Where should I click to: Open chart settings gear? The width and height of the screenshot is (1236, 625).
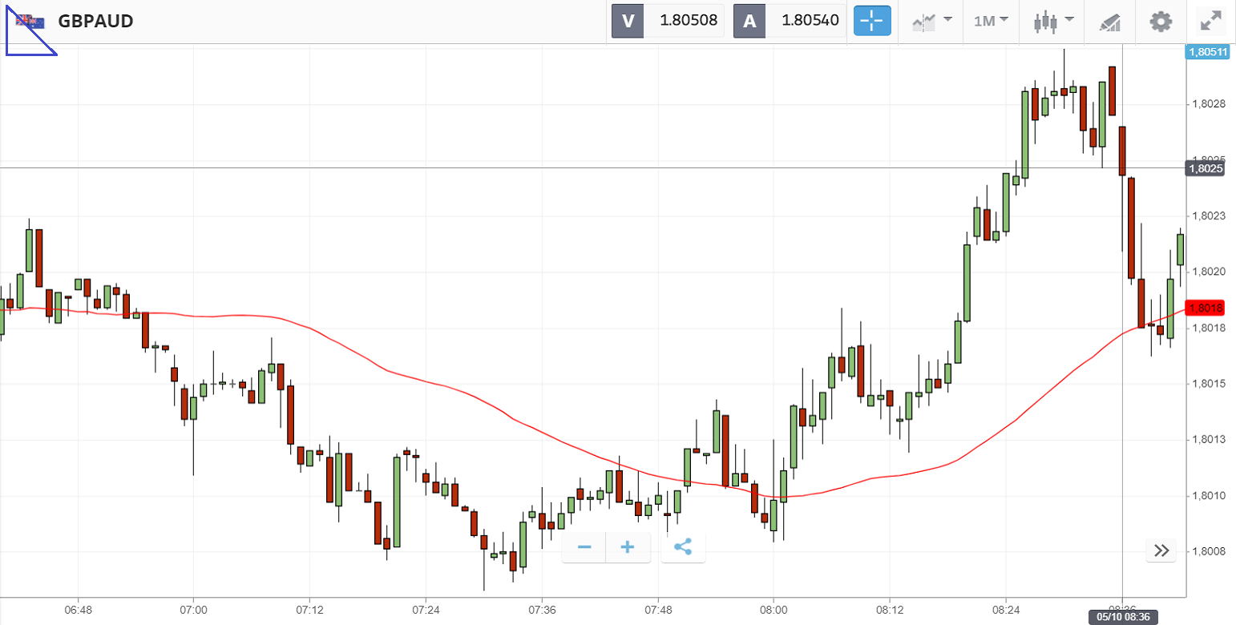(x=1161, y=22)
